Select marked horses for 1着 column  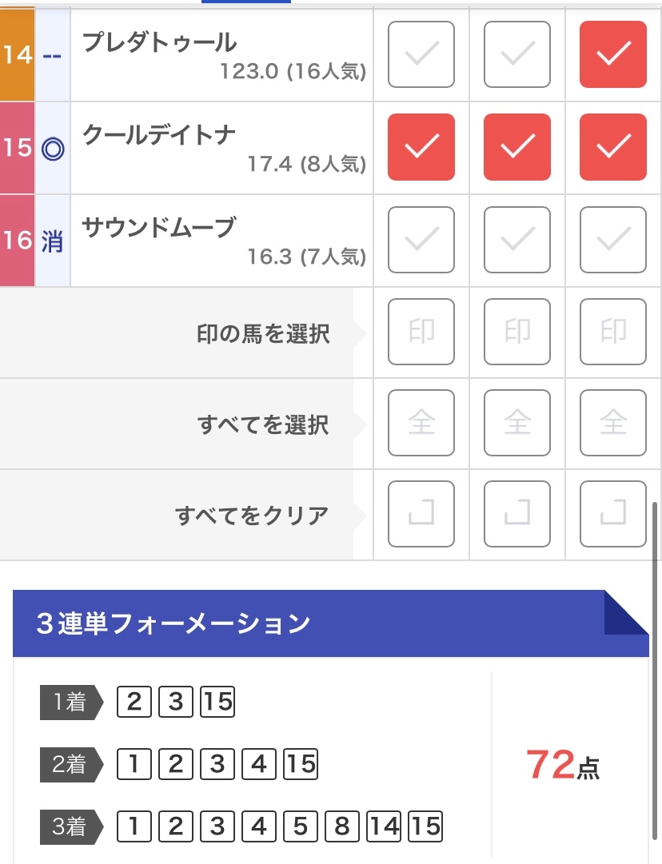click(421, 332)
